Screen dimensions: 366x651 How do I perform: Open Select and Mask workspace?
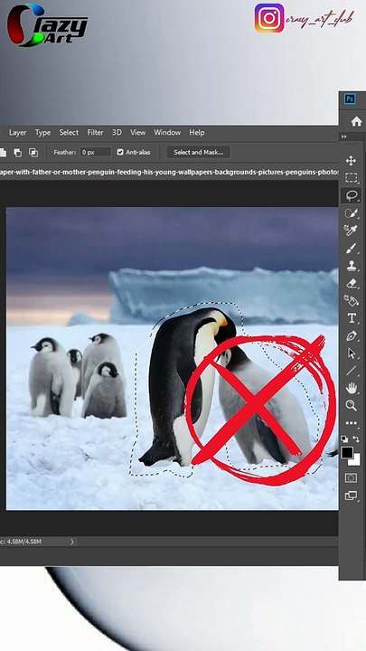coord(198,153)
